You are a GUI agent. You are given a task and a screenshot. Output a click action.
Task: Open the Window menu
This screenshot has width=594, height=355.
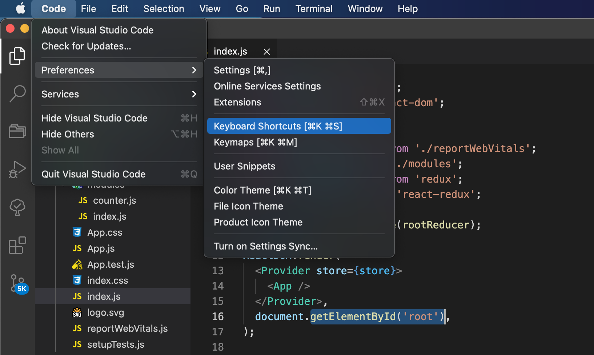click(365, 9)
